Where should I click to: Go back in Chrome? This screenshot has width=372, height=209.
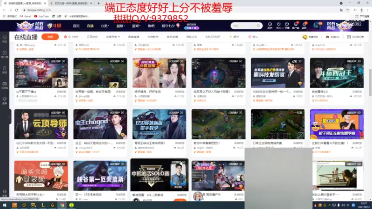pyautogui.click(x=4, y=10)
